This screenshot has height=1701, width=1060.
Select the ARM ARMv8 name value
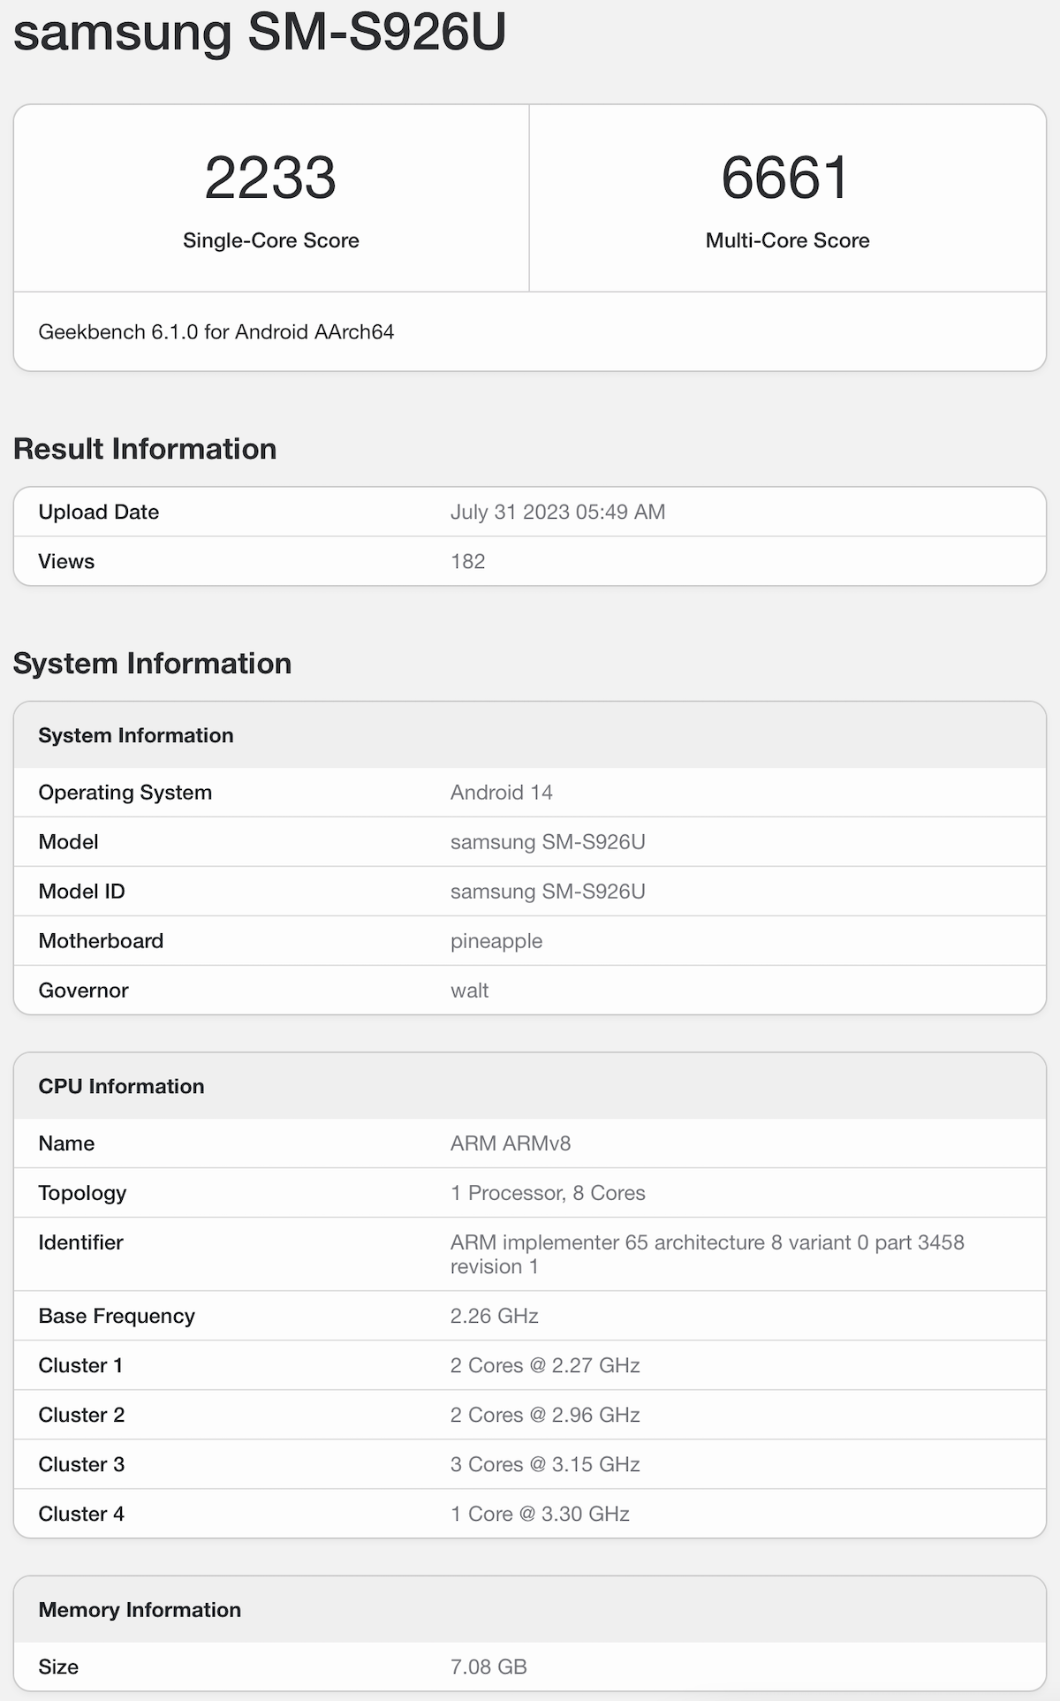coord(511,1143)
